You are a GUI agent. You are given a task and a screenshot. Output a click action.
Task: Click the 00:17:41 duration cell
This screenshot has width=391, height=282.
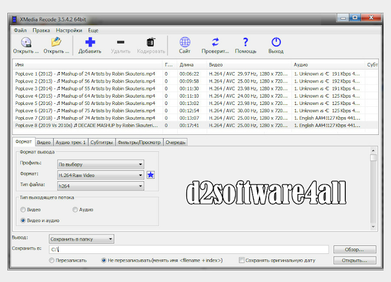pos(189,125)
